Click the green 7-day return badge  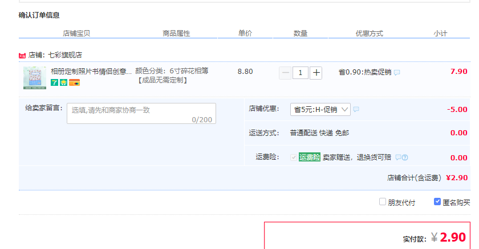(x=54, y=82)
